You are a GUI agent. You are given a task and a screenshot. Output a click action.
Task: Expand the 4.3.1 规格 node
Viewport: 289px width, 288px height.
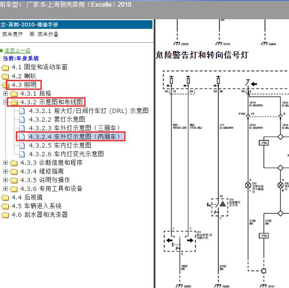[x=5, y=93]
